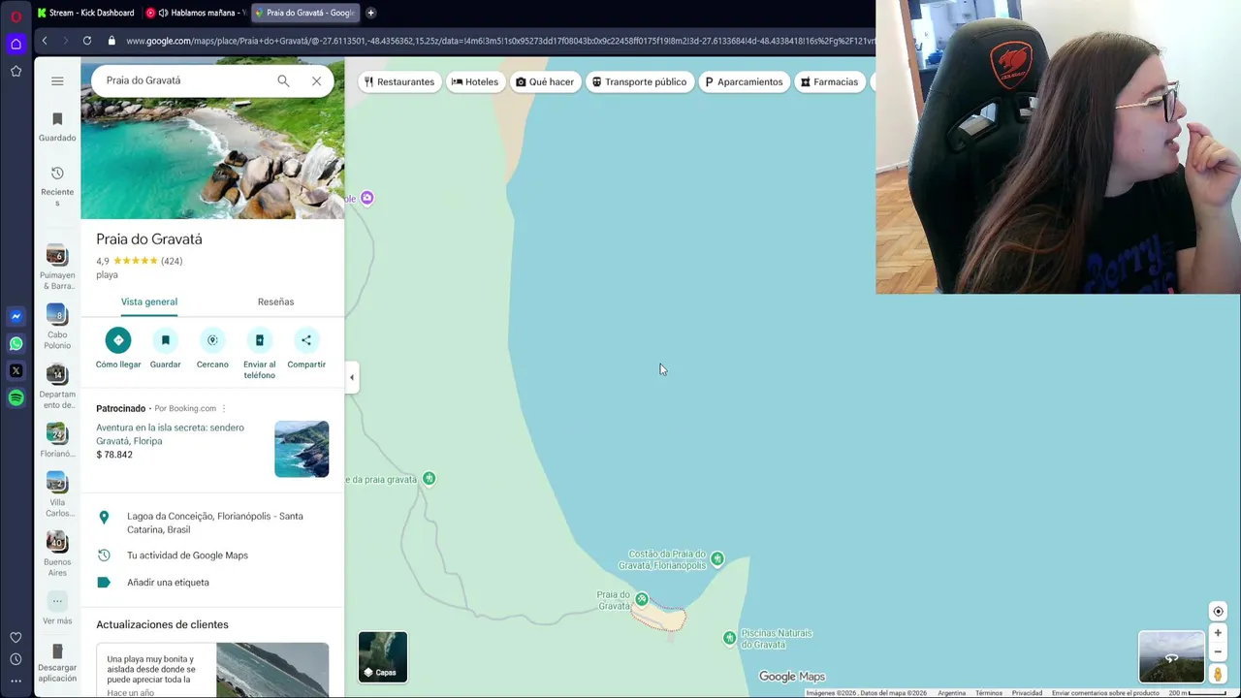Screen dimensions: 1241x698
Task: Click the Privacidad footer link
Action: pyautogui.click(x=1027, y=693)
